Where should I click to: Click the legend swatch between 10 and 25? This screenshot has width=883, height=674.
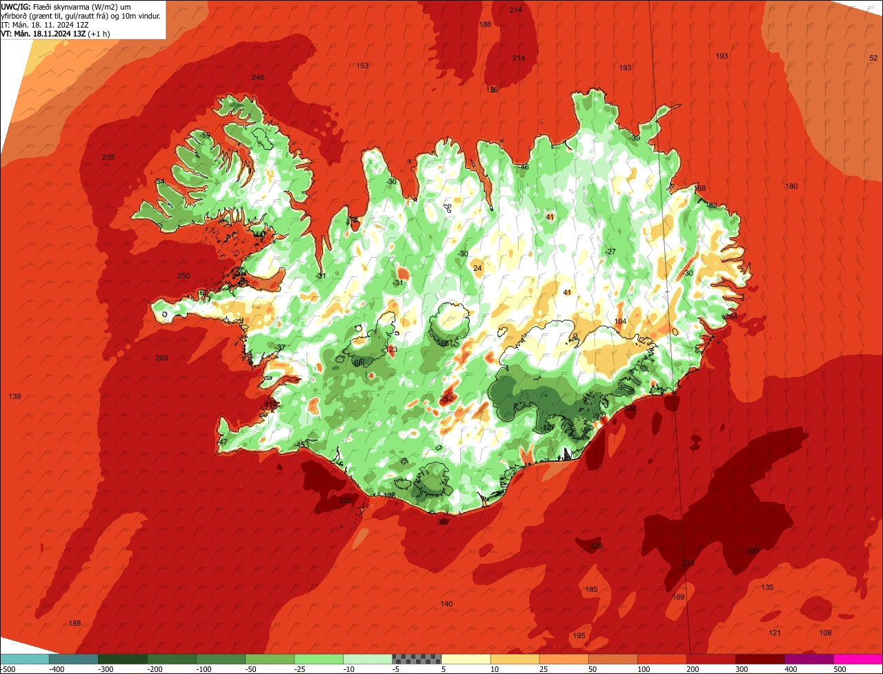515,659
